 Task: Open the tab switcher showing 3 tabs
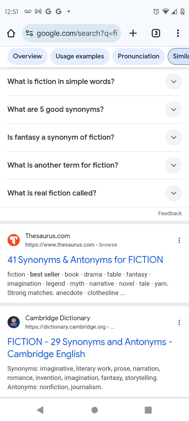156,33
